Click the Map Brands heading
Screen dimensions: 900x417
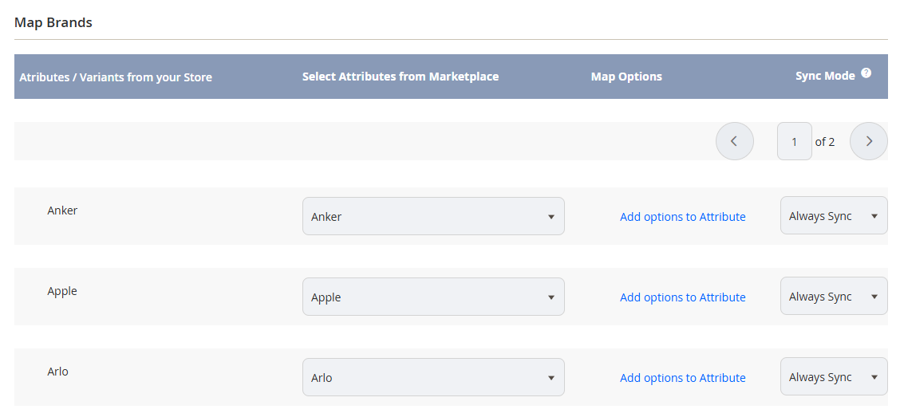(53, 22)
